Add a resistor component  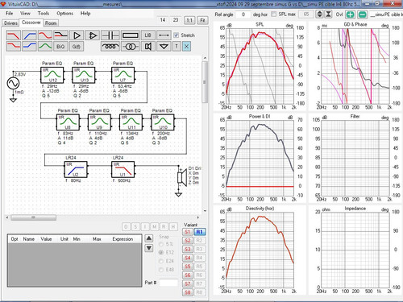131,35
